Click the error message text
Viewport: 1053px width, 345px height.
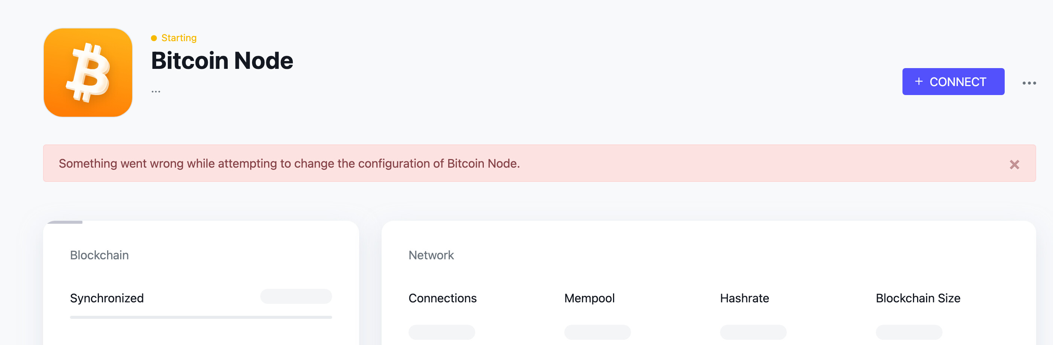click(x=289, y=163)
